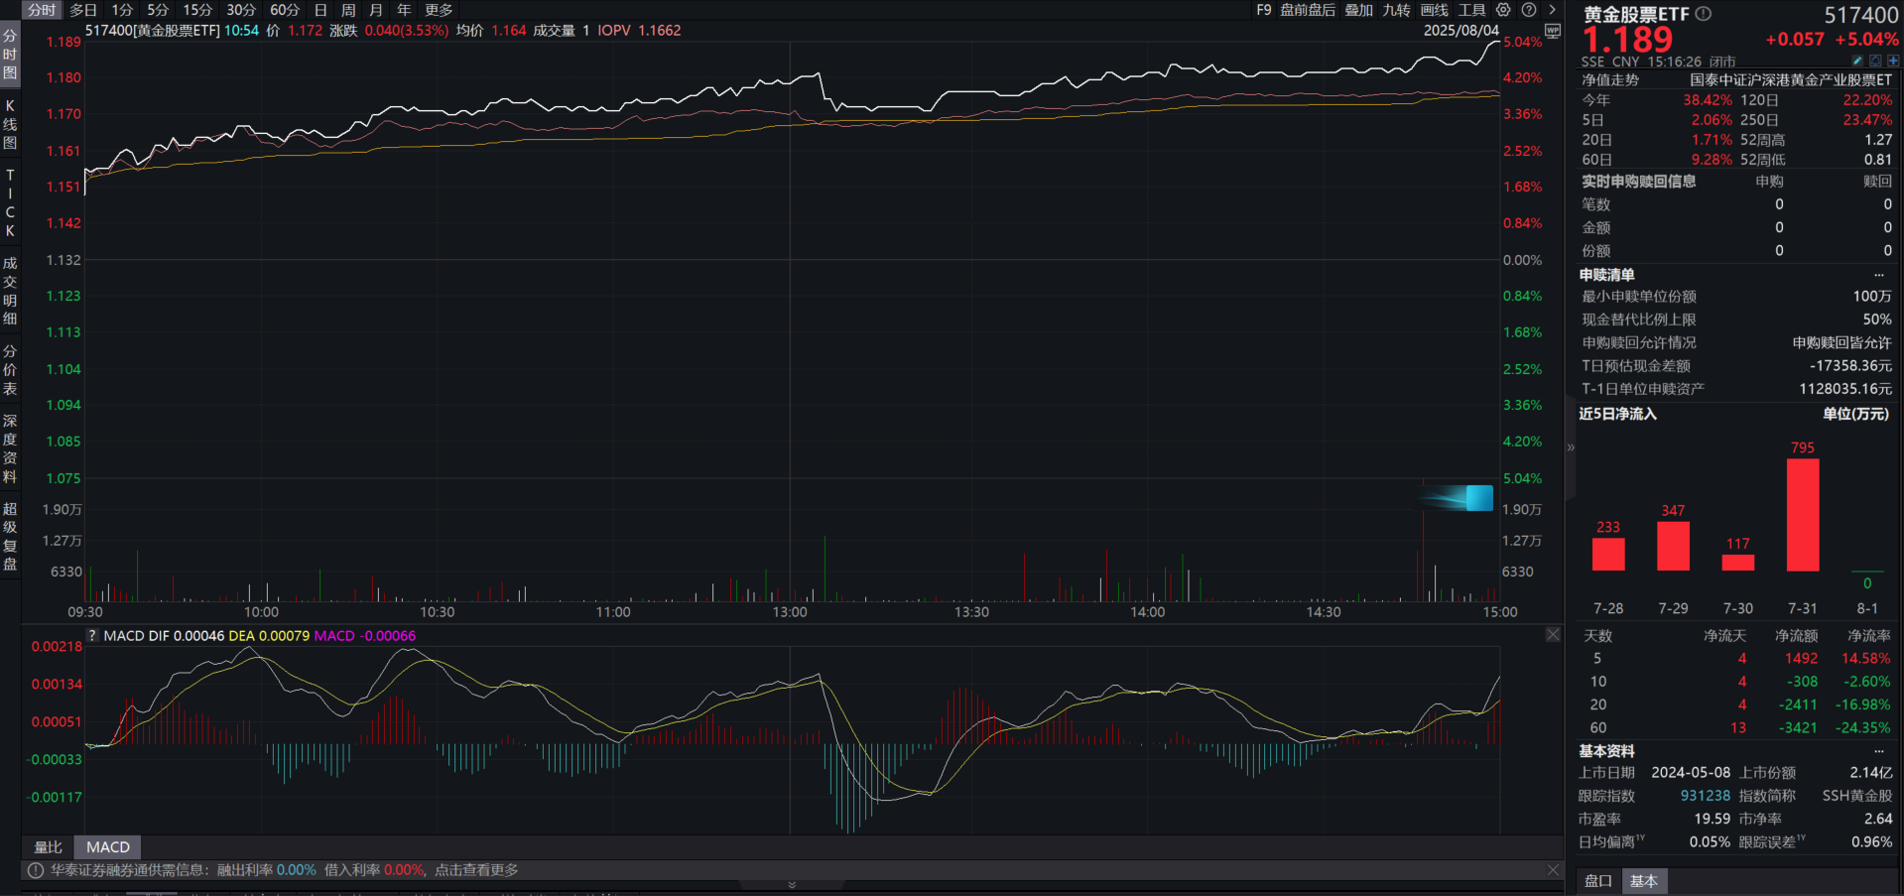
Task: Click the help question-mark icon in the toolbar
Action: click(1528, 9)
